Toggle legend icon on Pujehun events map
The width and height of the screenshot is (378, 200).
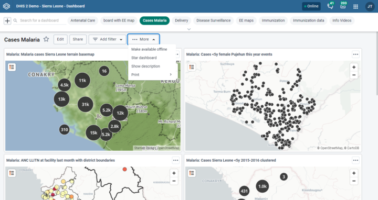[192, 67]
